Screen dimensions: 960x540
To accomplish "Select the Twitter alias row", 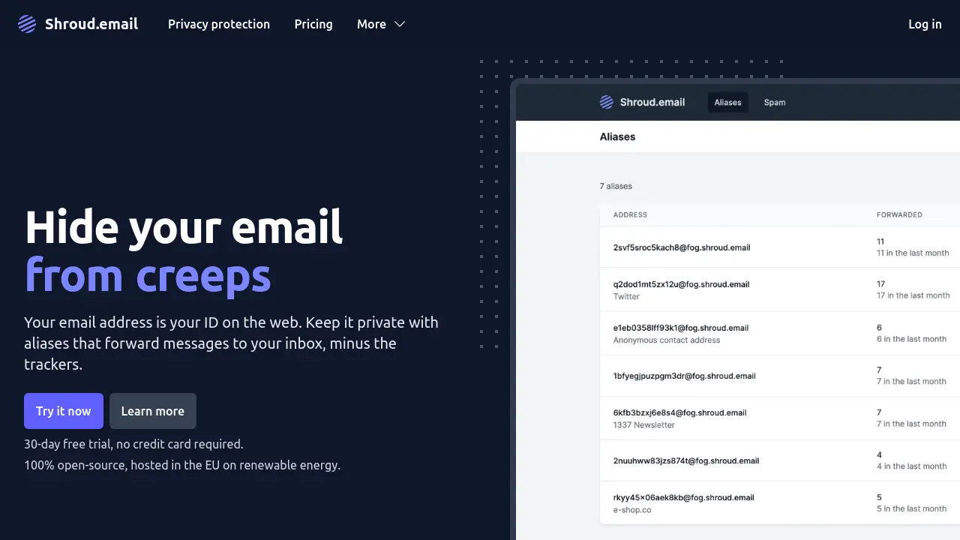I will coord(680,289).
